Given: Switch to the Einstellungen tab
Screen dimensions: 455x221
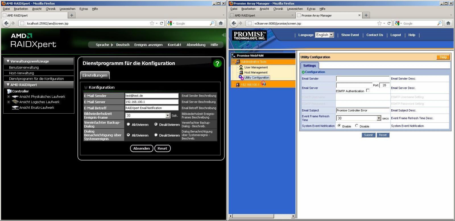Looking at the screenshot, I should tap(95, 75).
